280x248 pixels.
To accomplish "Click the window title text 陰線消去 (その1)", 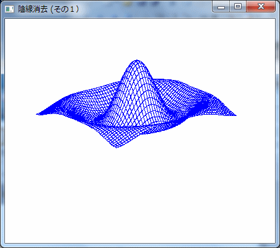I will [49, 9].
